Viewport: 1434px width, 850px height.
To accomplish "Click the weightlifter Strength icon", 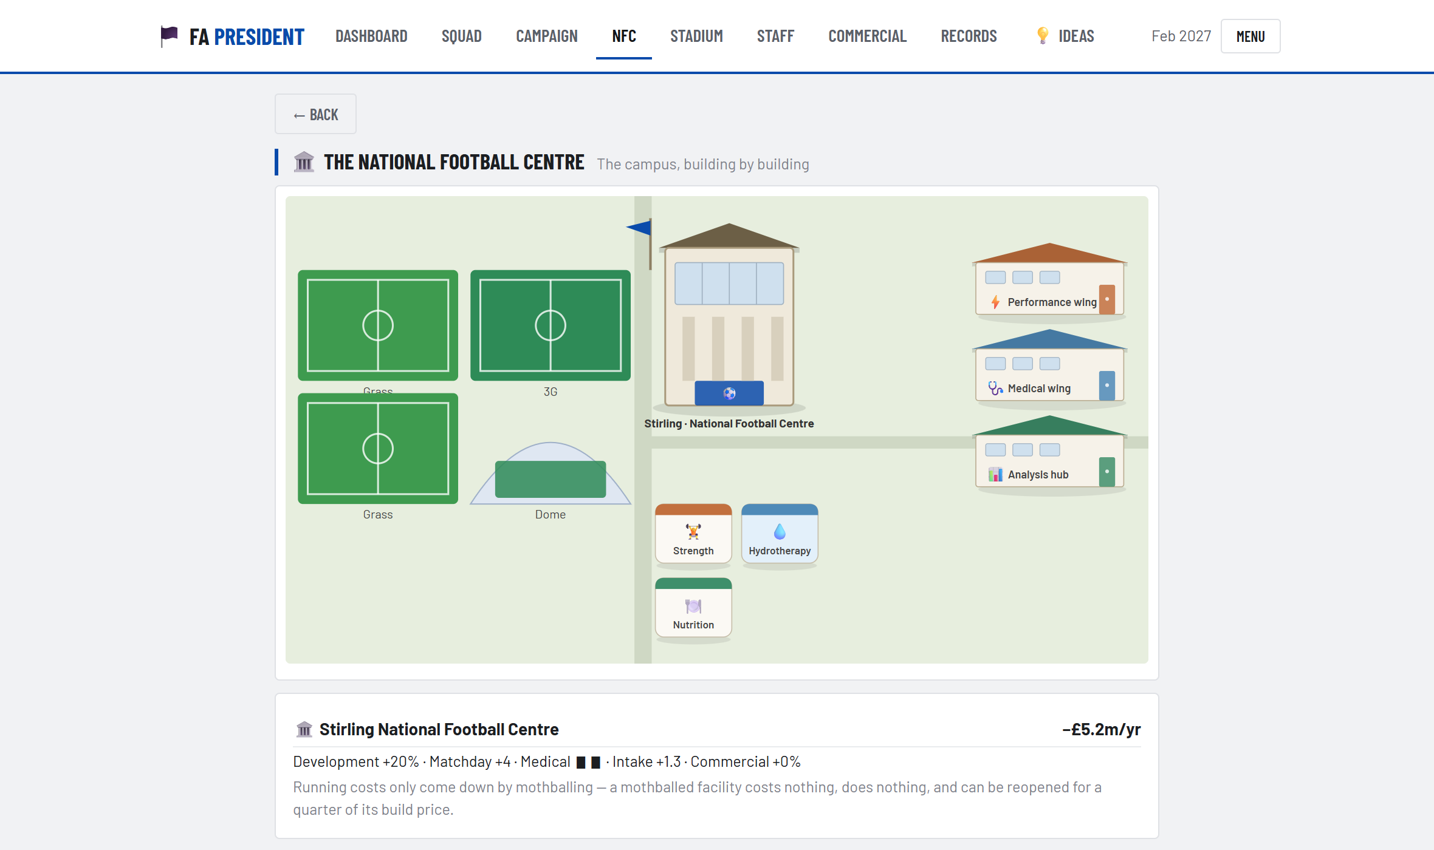I will tap(693, 531).
